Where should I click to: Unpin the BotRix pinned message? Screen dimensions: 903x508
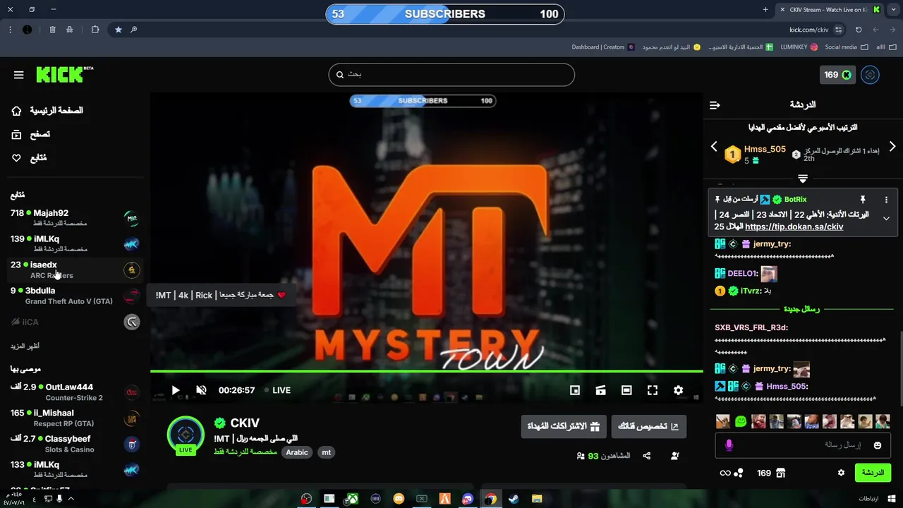pyautogui.click(x=862, y=200)
